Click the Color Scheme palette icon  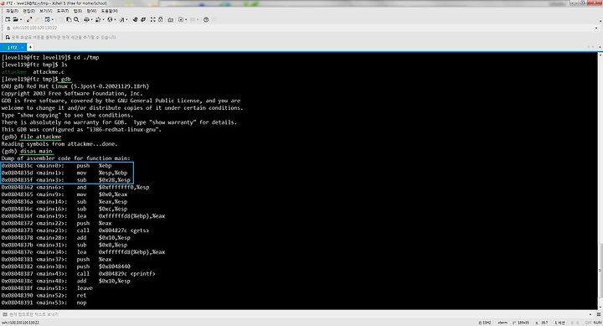(98, 19)
